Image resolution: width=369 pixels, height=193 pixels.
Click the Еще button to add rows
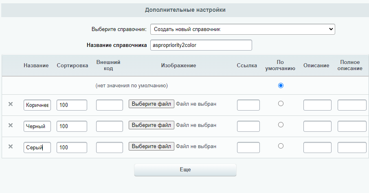(185, 170)
